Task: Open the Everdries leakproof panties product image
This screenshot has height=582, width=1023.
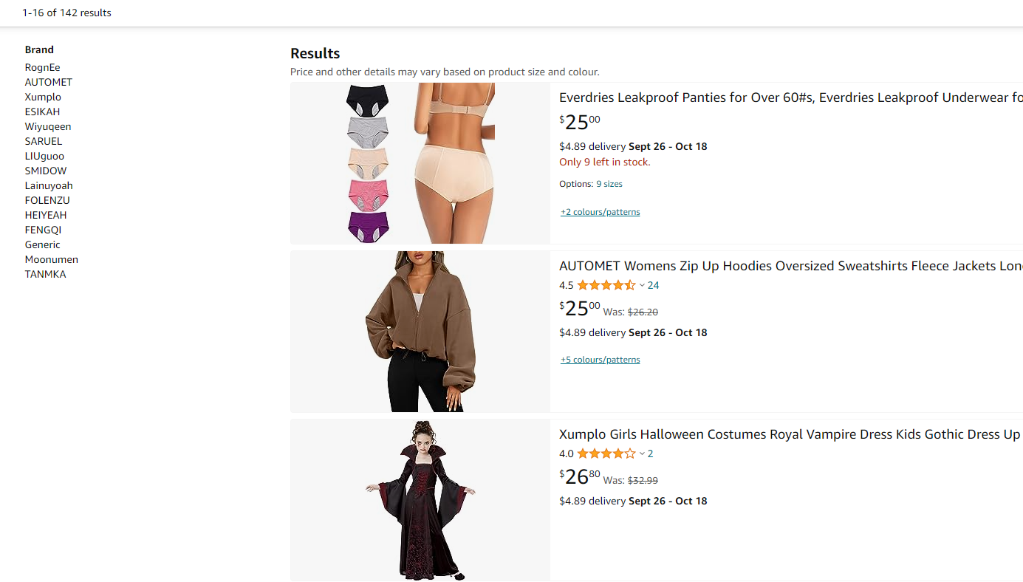Action: pyautogui.click(x=420, y=163)
